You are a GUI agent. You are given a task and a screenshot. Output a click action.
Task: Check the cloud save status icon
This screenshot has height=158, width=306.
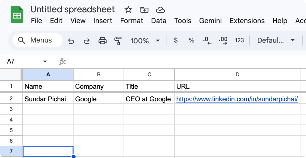click(160, 10)
